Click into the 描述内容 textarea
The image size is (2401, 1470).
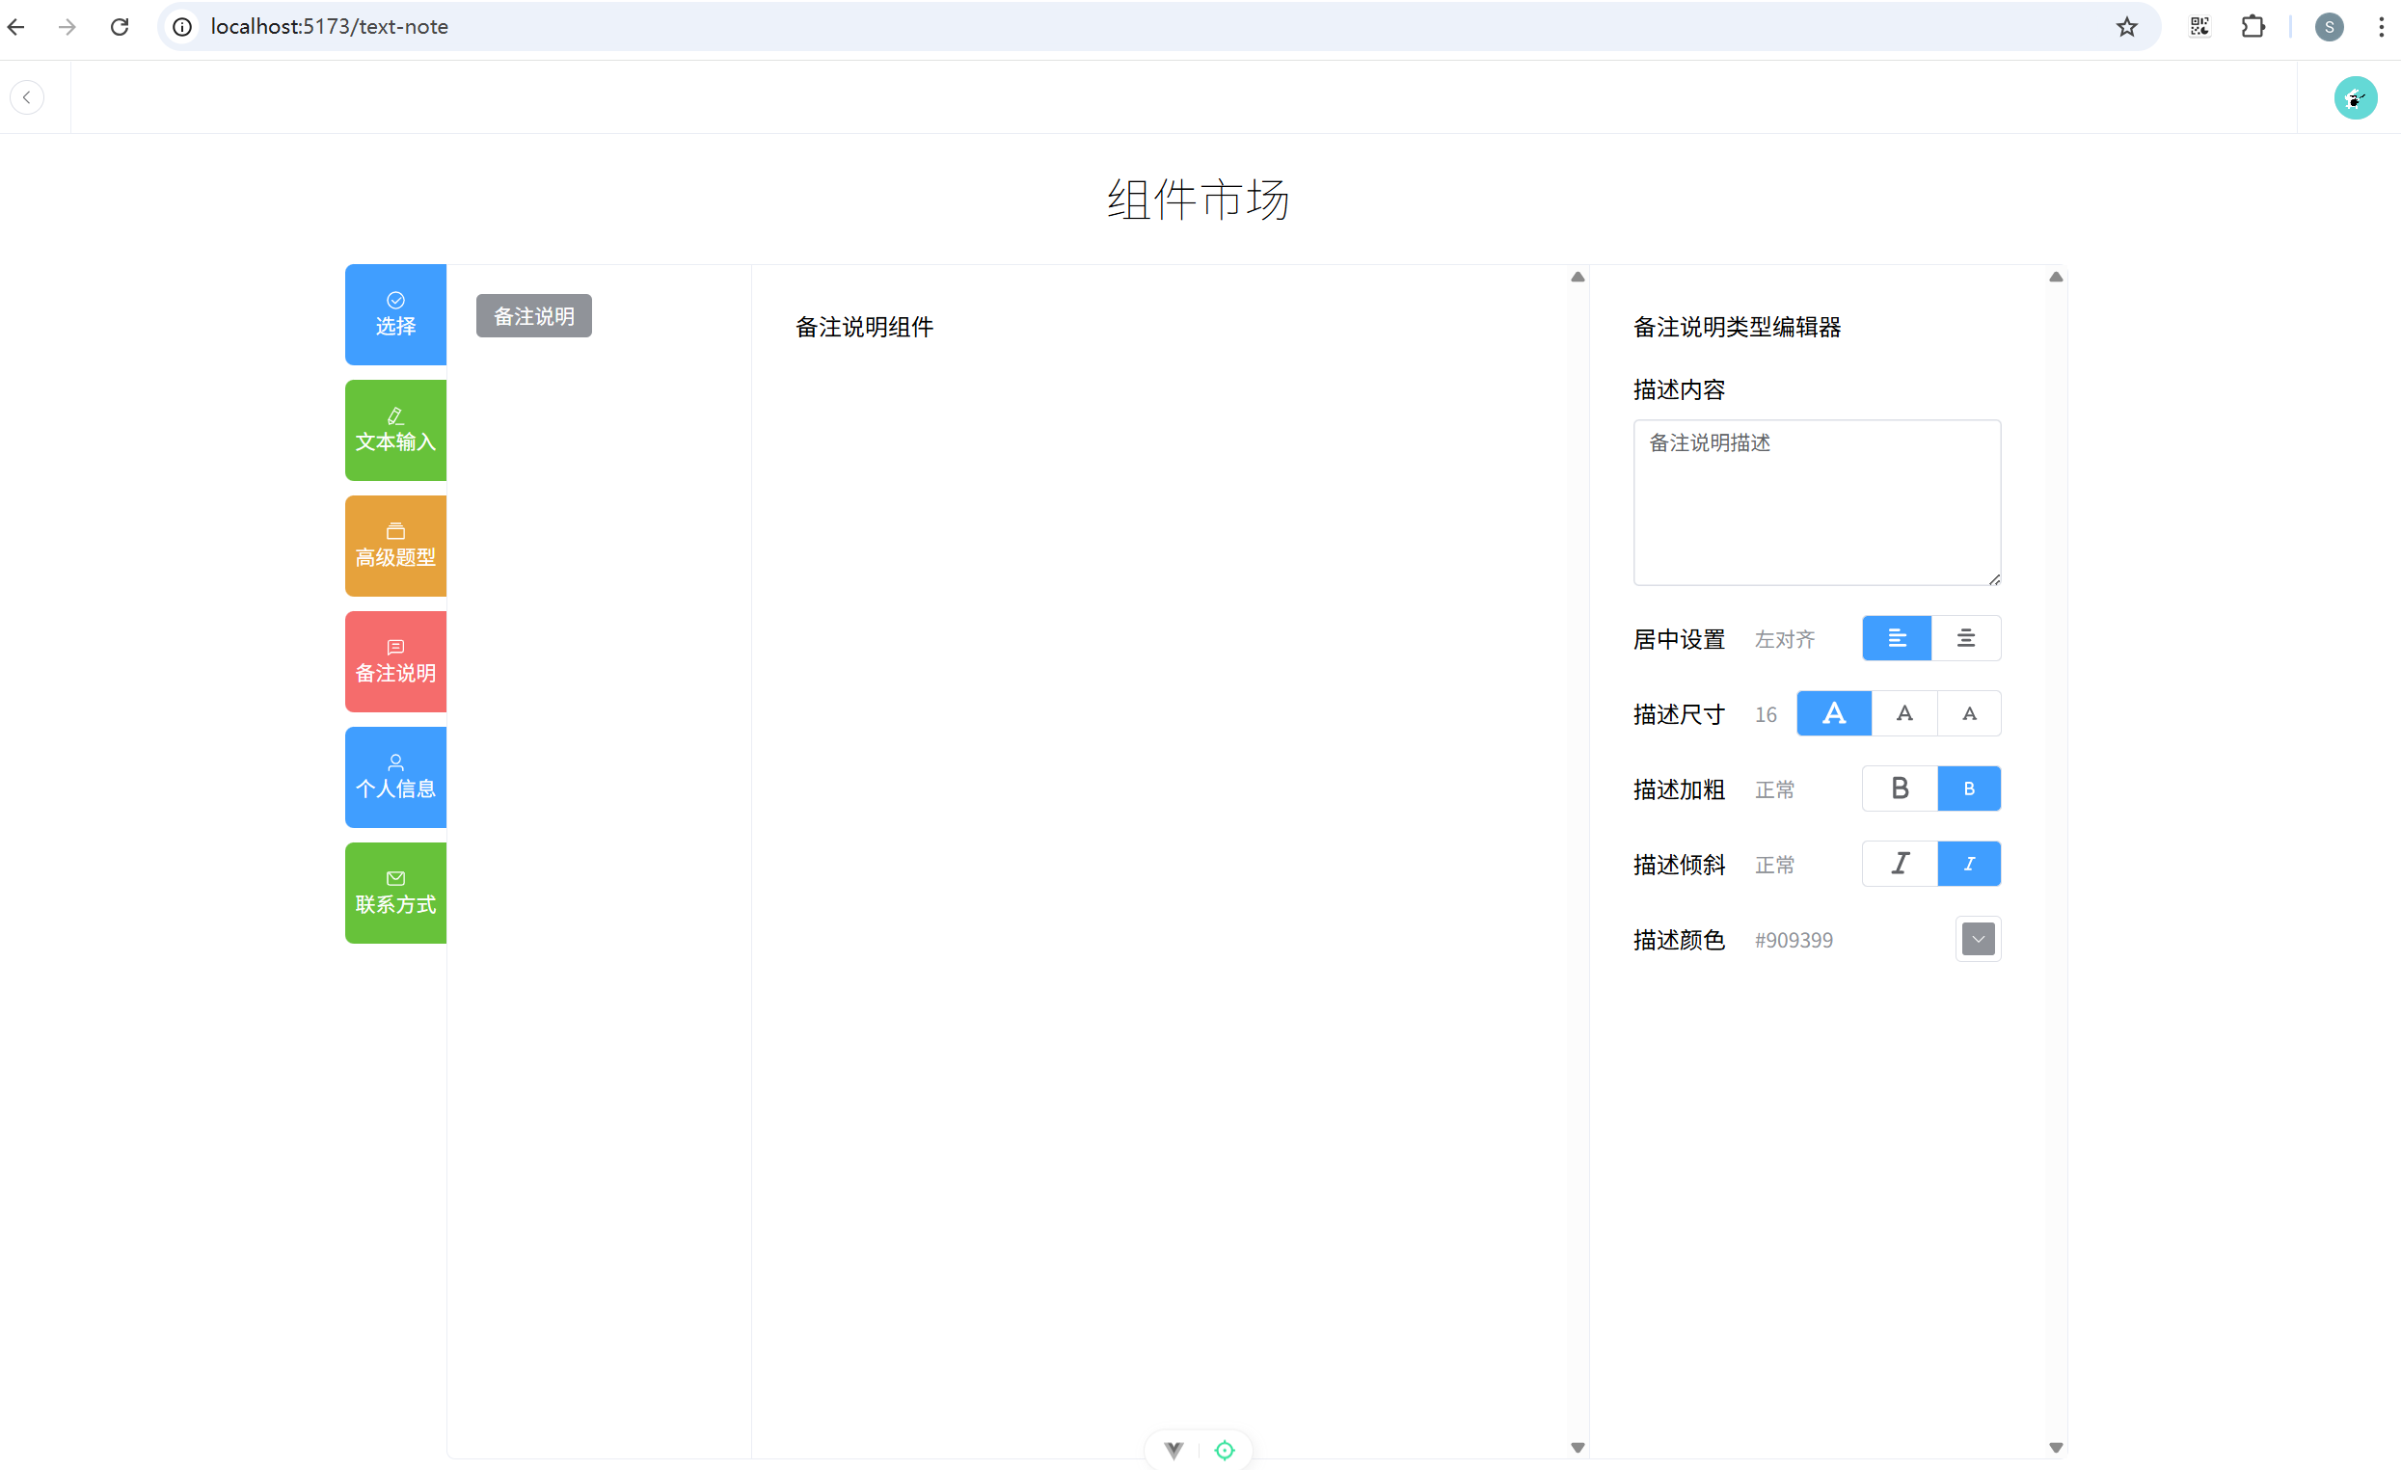click(x=1816, y=502)
